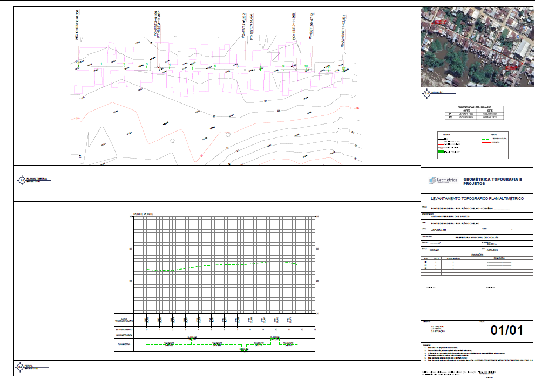The height and width of the screenshot is (379, 535).
Task: Select the '3.0 SITUAÇÃO' view marker symbol
Action: click(x=426, y=93)
